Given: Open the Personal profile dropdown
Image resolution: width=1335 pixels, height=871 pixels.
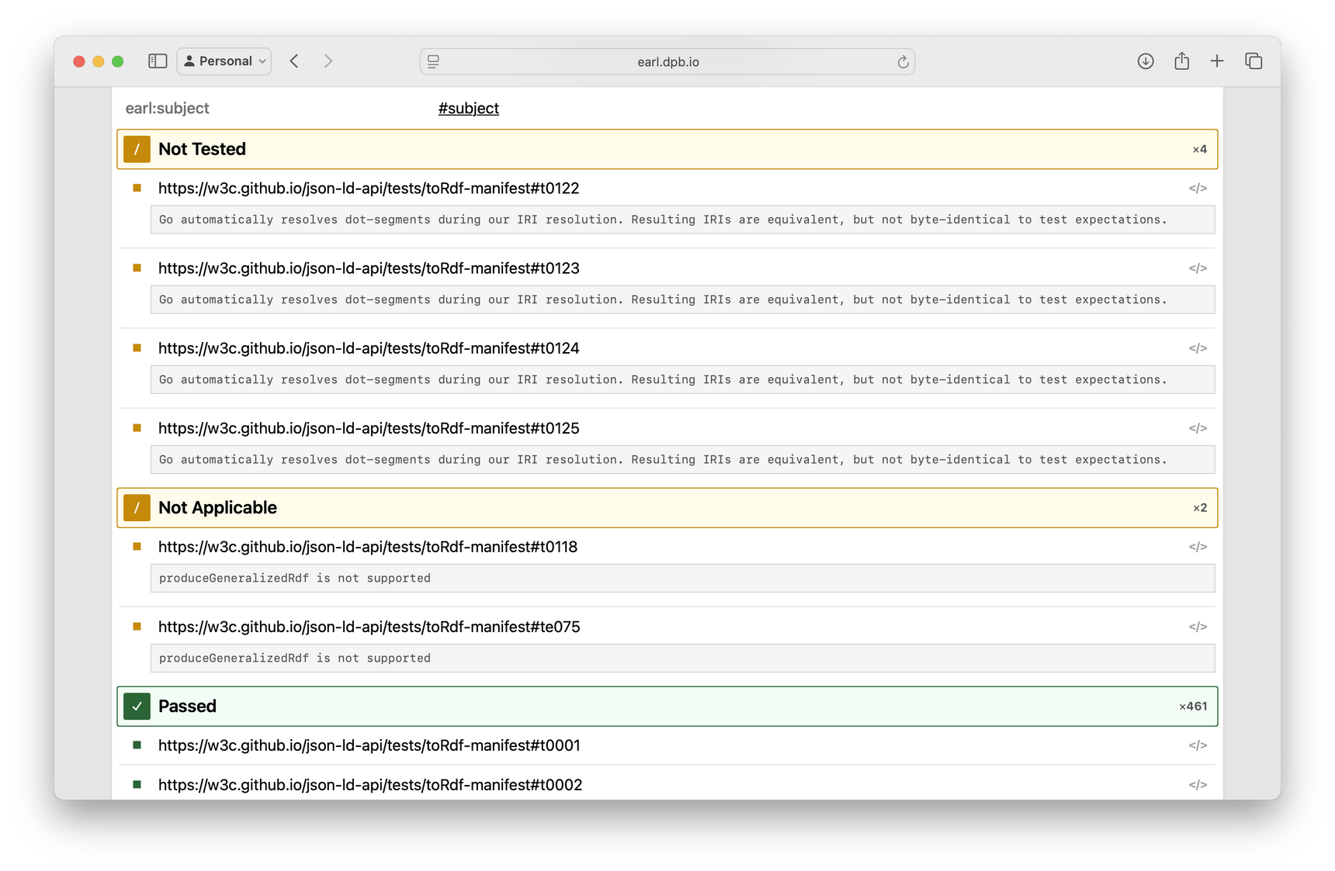Looking at the screenshot, I should [x=224, y=60].
